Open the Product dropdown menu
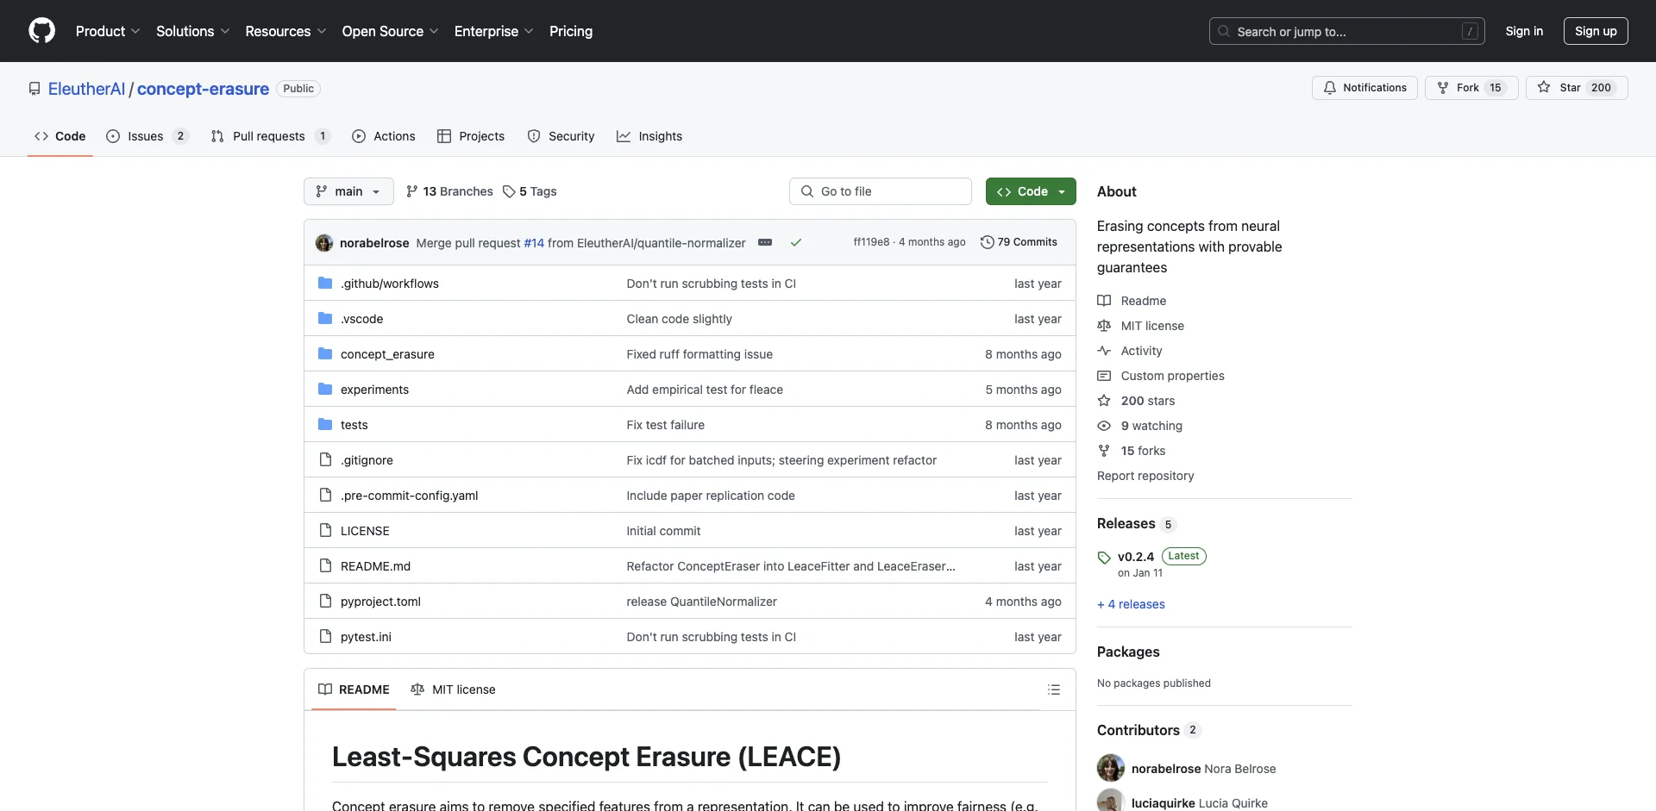The width and height of the screenshot is (1656, 811). pyautogui.click(x=108, y=31)
